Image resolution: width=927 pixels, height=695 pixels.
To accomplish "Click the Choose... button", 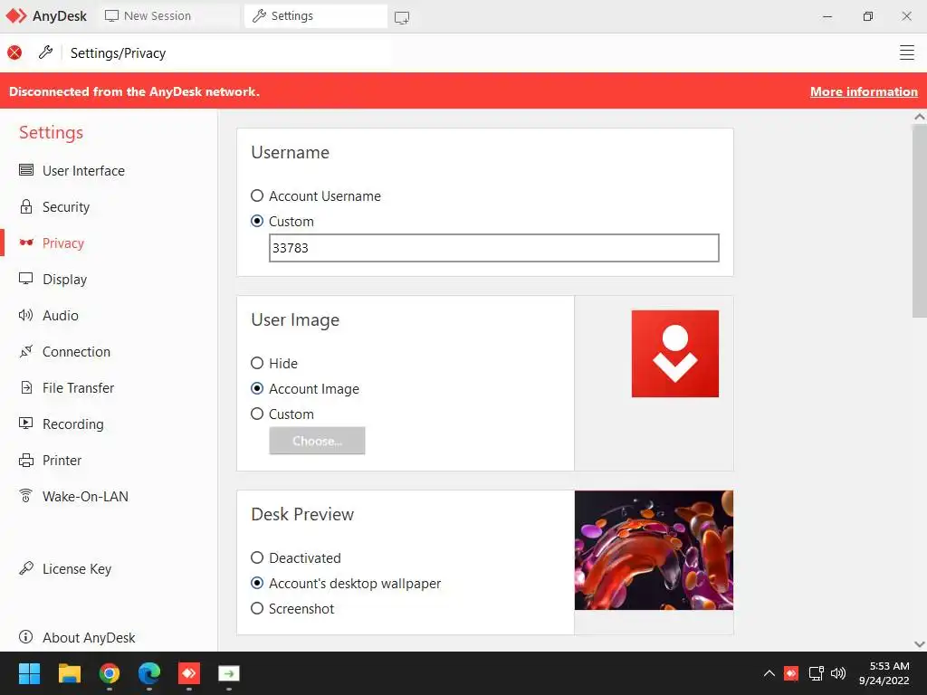I will 317,441.
